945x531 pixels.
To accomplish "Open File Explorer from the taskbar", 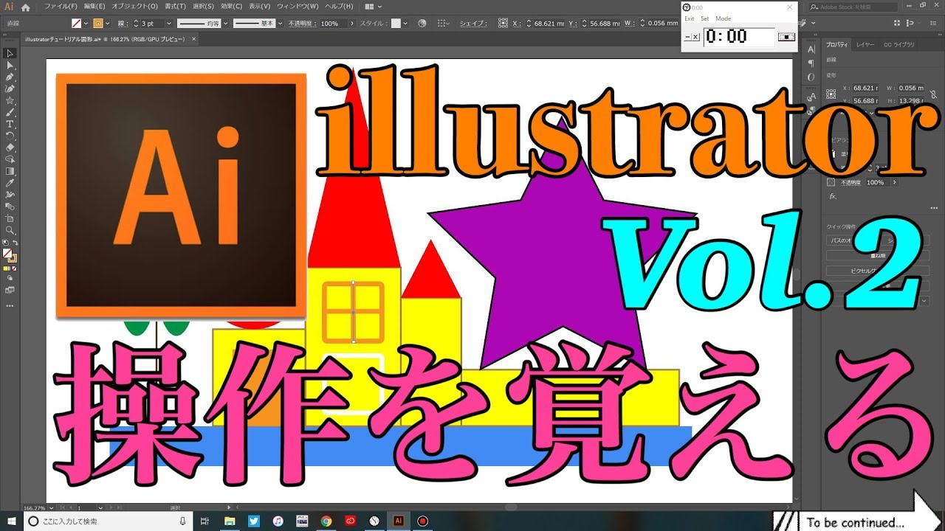I will point(230,521).
